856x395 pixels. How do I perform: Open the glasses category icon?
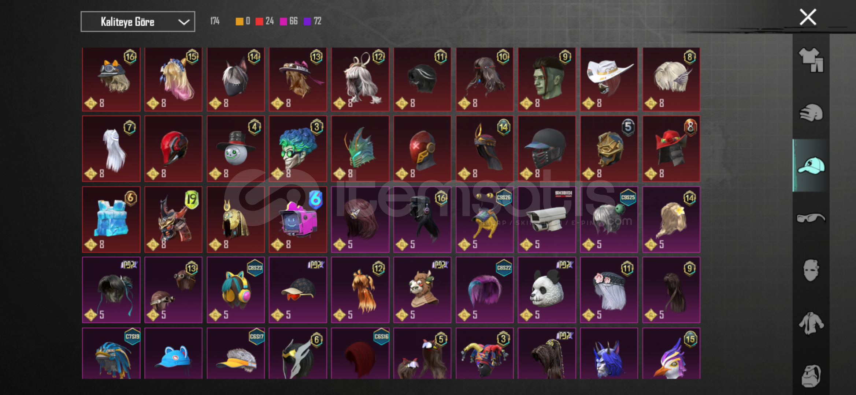(x=811, y=218)
